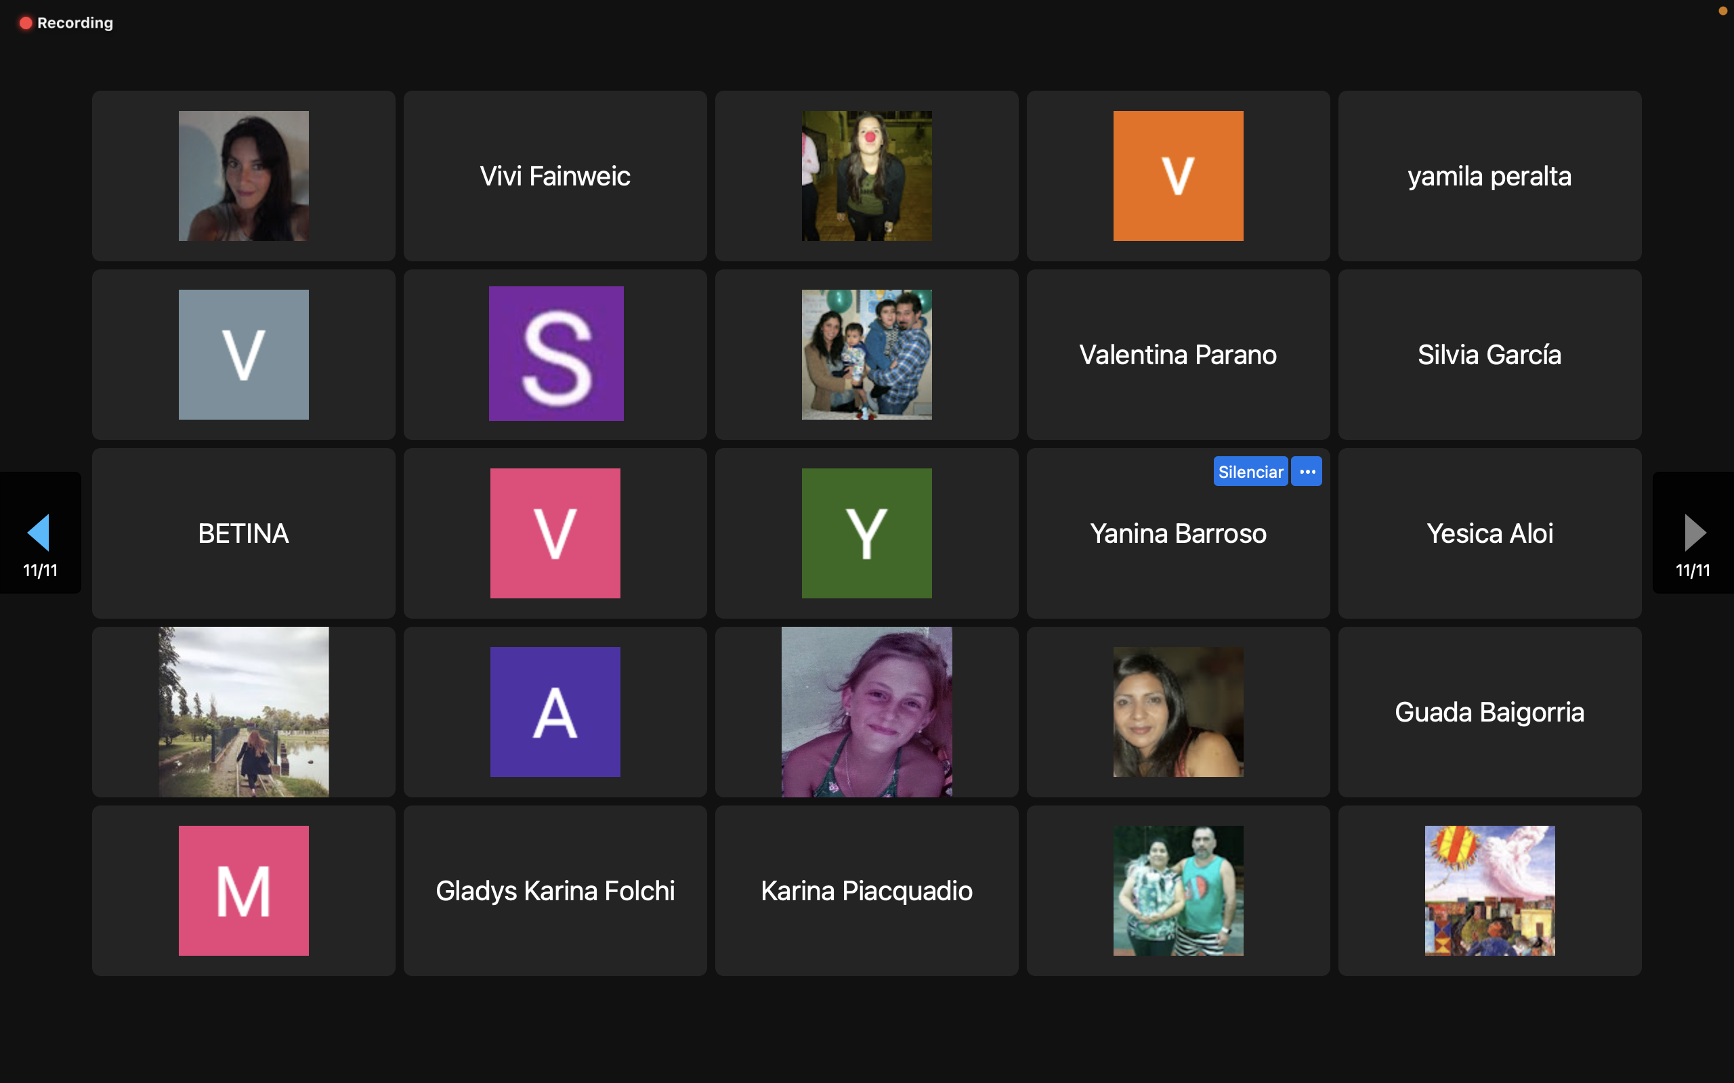Select Vivi Fainweic participant tile
1734x1083 pixels.
click(x=555, y=175)
